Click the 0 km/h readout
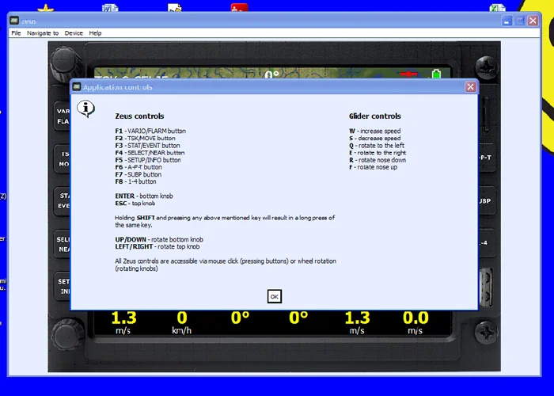 181,322
